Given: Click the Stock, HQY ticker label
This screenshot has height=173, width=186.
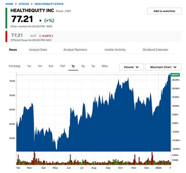Looking at the screenshot, I should pos(64,11).
